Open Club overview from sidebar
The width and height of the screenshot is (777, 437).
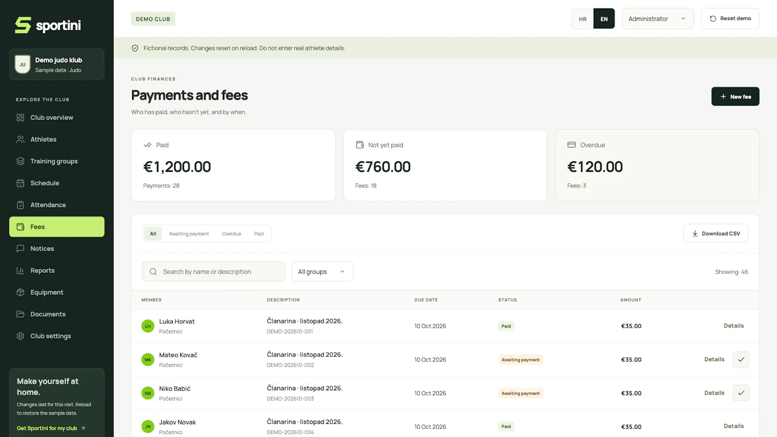(x=57, y=118)
